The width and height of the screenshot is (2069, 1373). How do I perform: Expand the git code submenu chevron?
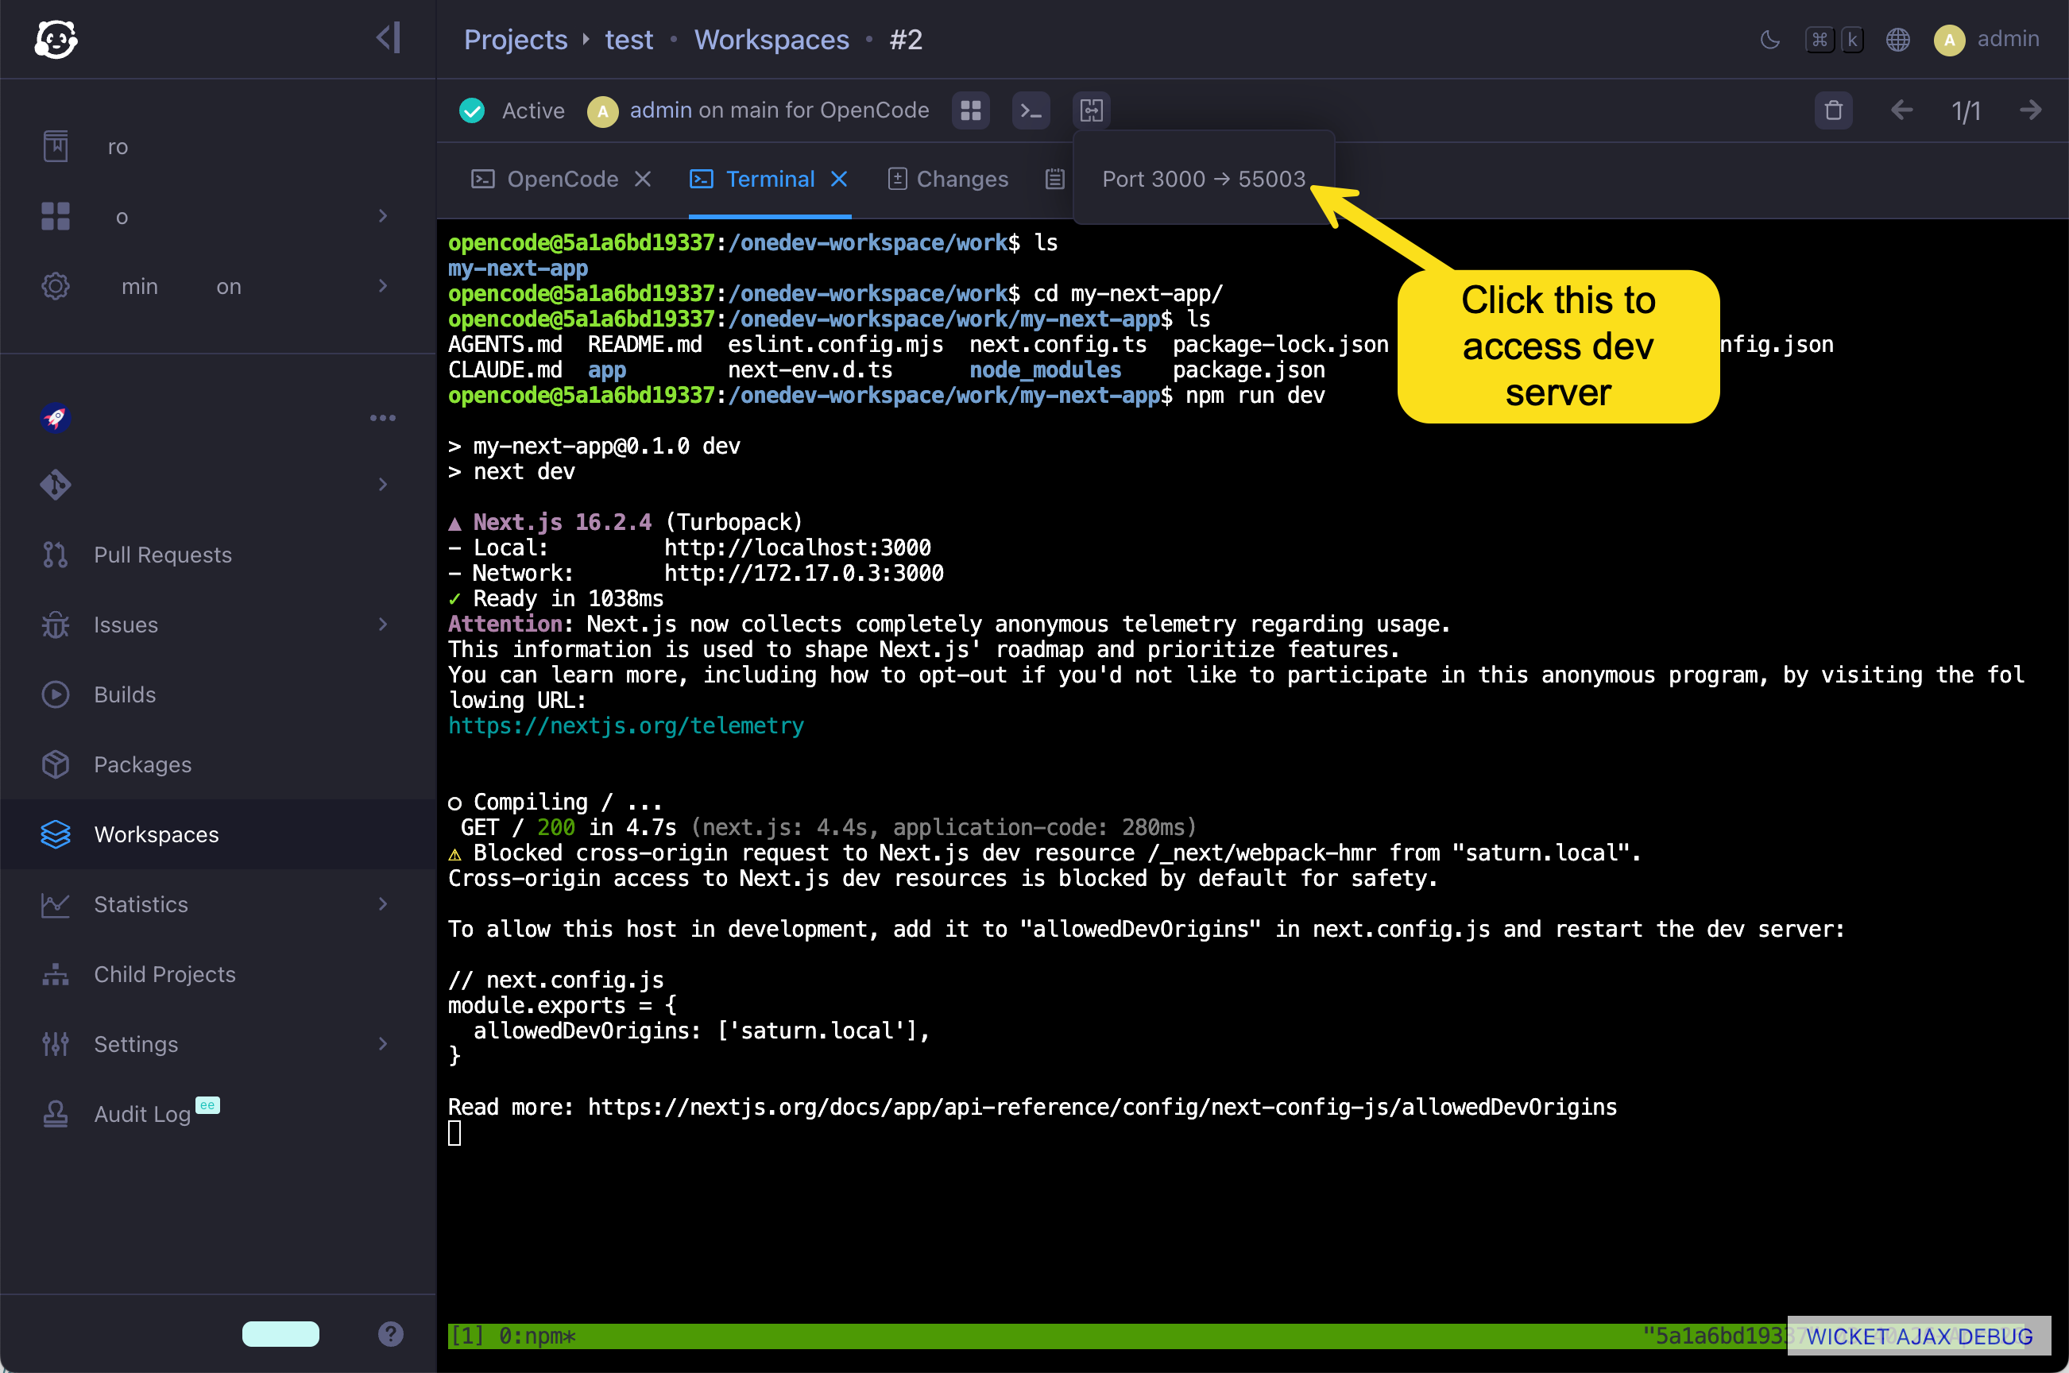coord(383,484)
